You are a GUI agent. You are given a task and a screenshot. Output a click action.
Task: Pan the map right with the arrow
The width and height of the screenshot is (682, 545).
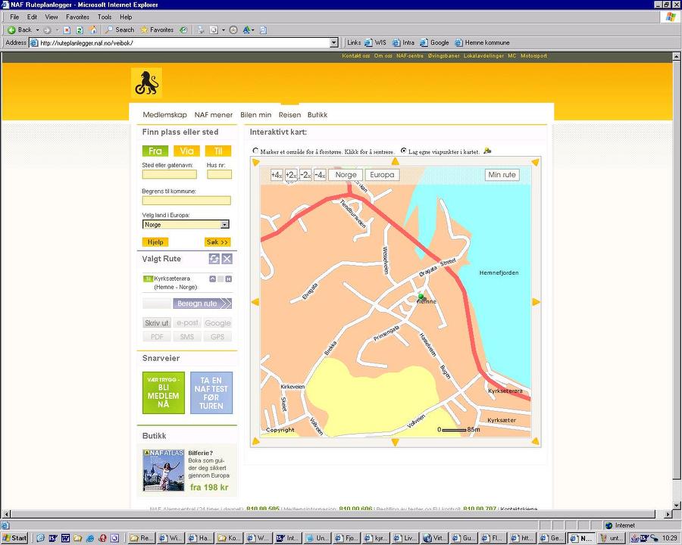coord(536,302)
